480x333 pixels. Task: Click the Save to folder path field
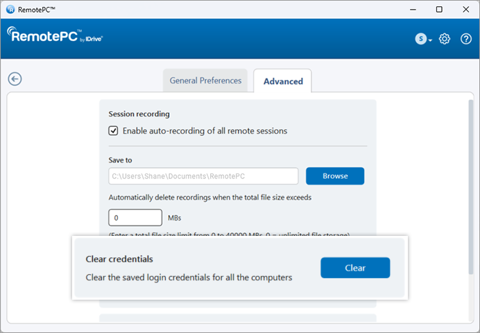(203, 176)
